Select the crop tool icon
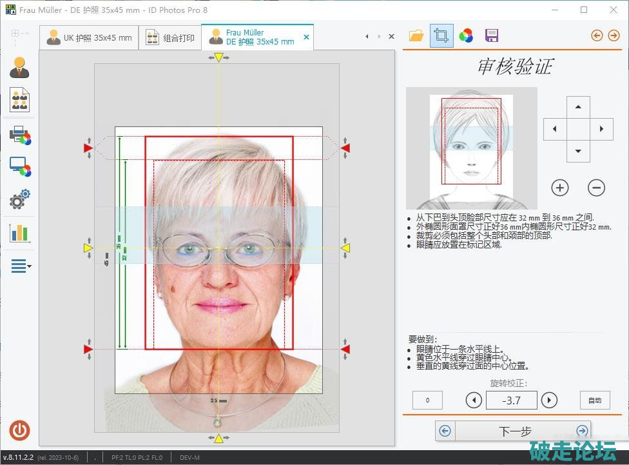This screenshot has width=629, height=465. click(441, 35)
